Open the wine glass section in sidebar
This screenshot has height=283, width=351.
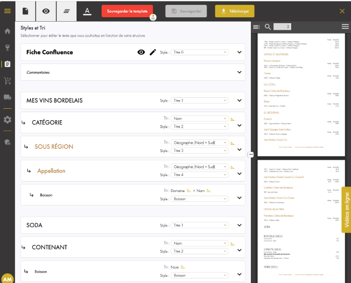(7, 47)
